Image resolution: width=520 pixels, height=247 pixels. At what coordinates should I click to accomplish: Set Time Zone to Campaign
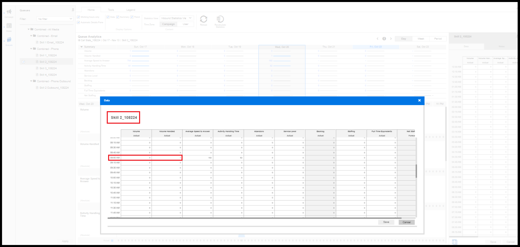[168, 24]
